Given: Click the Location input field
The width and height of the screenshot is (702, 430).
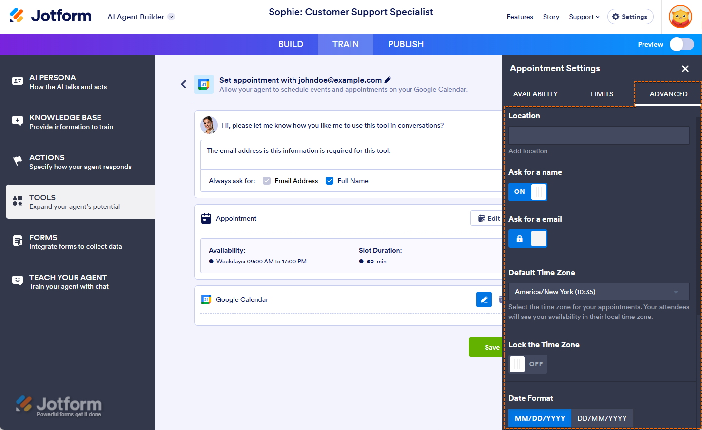Looking at the screenshot, I should [x=599, y=135].
